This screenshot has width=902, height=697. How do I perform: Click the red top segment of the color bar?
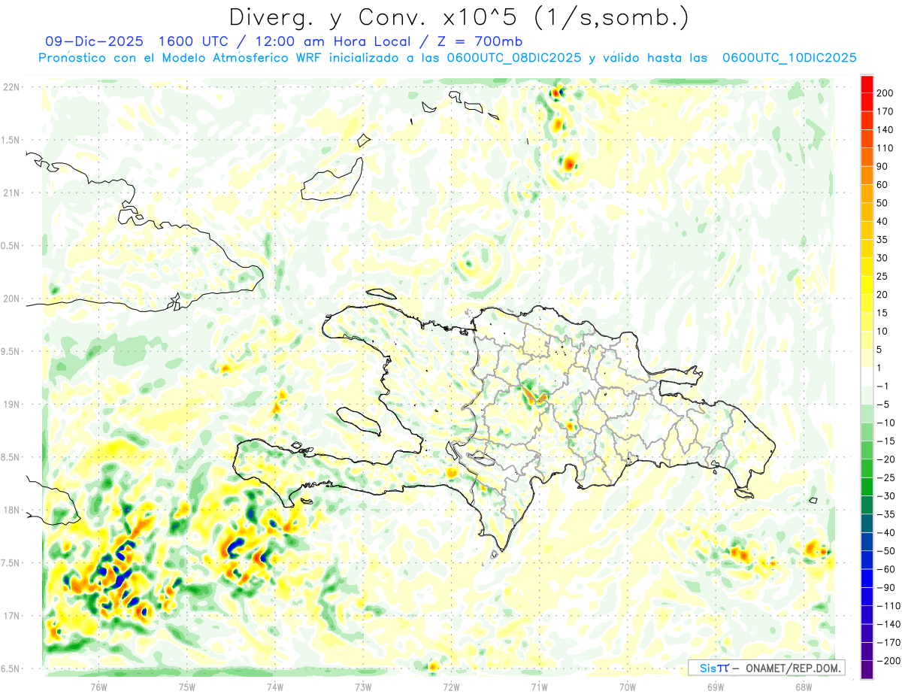pos(867,83)
